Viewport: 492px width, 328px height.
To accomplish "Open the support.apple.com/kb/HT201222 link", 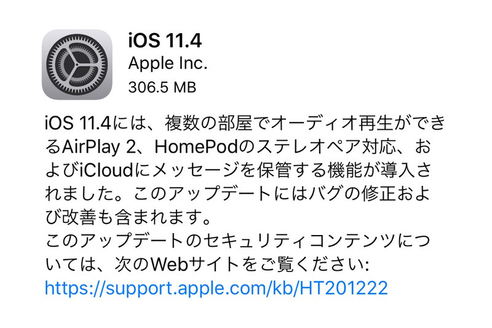I will (216, 288).
